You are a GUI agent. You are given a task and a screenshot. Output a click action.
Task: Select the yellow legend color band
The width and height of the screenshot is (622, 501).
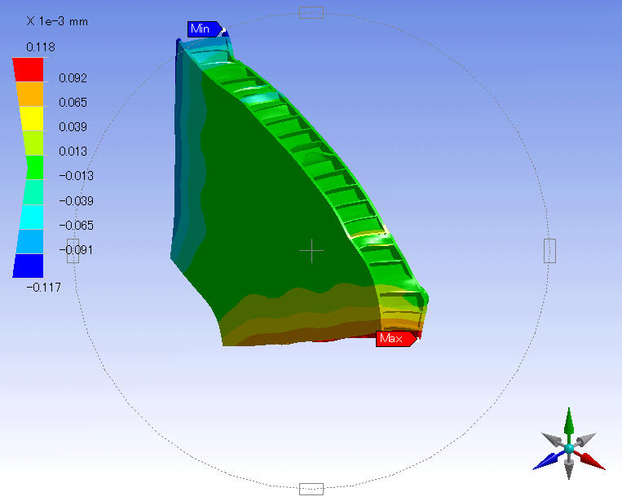[x=31, y=118]
